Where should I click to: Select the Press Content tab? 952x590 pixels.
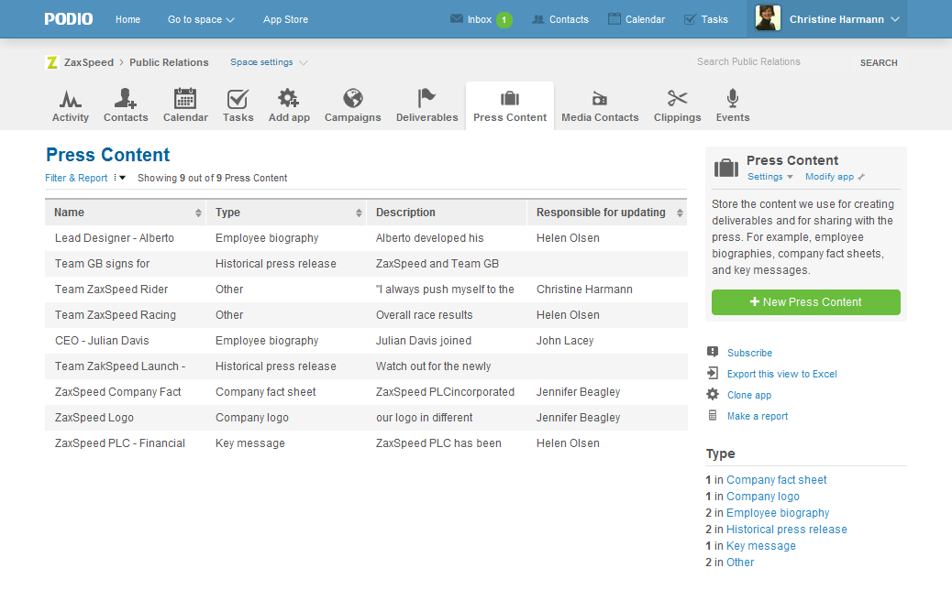tap(510, 106)
